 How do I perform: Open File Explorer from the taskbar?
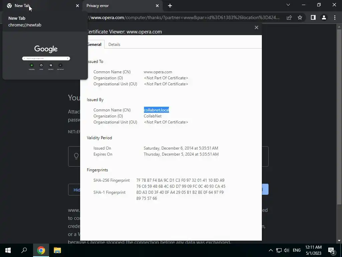(x=57, y=250)
